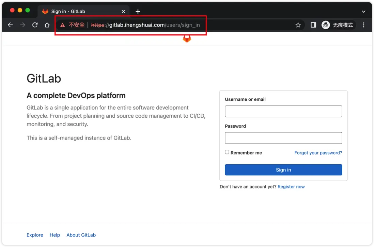Image resolution: width=374 pixels, height=247 pixels.
Task: Open the Forgot your password link
Action: tap(318, 153)
